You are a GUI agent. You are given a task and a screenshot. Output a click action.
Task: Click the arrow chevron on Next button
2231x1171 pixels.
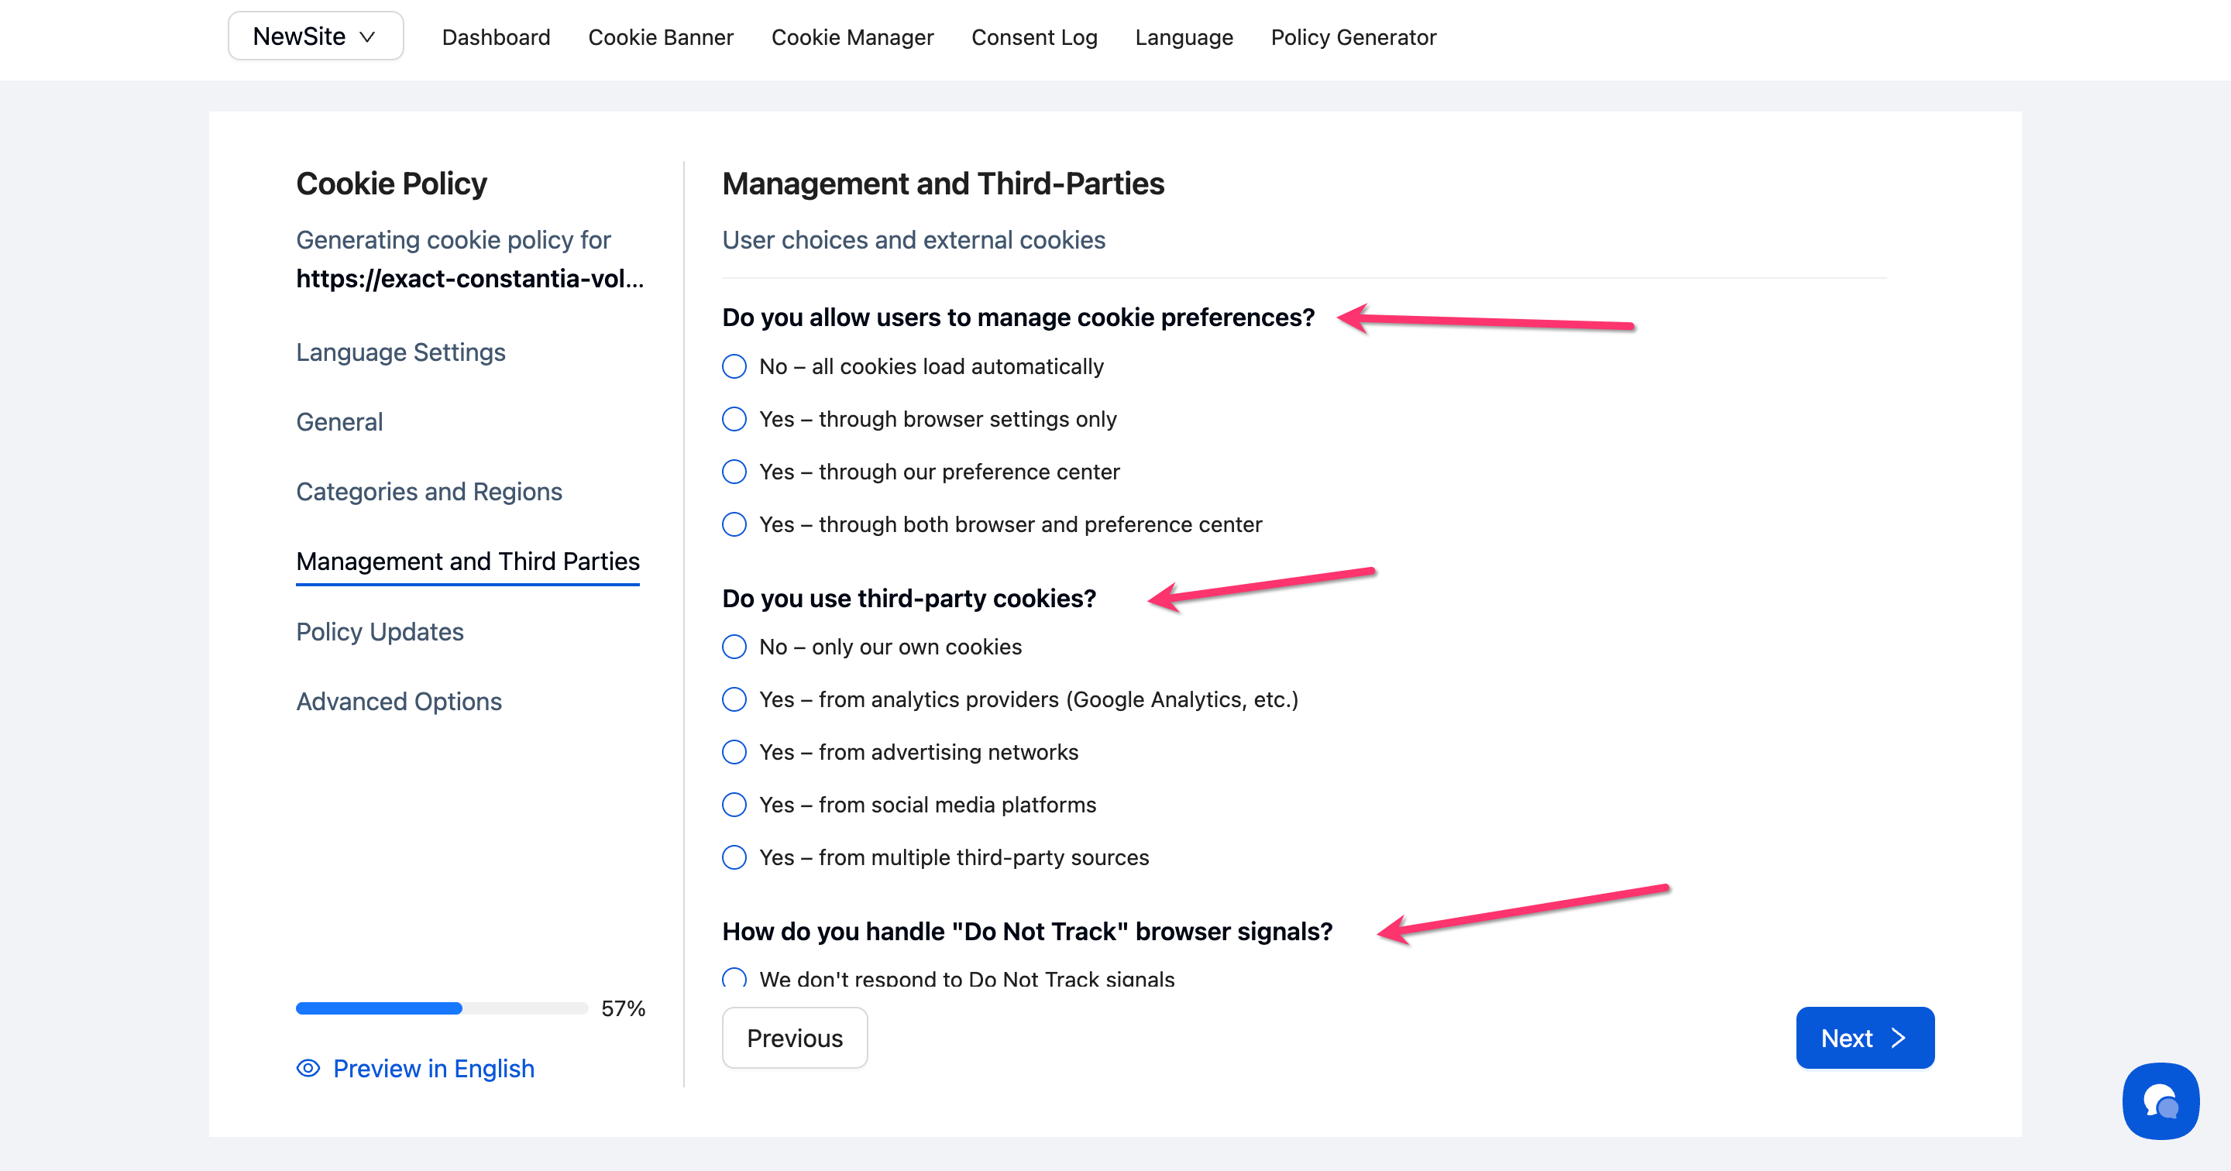(1899, 1038)
